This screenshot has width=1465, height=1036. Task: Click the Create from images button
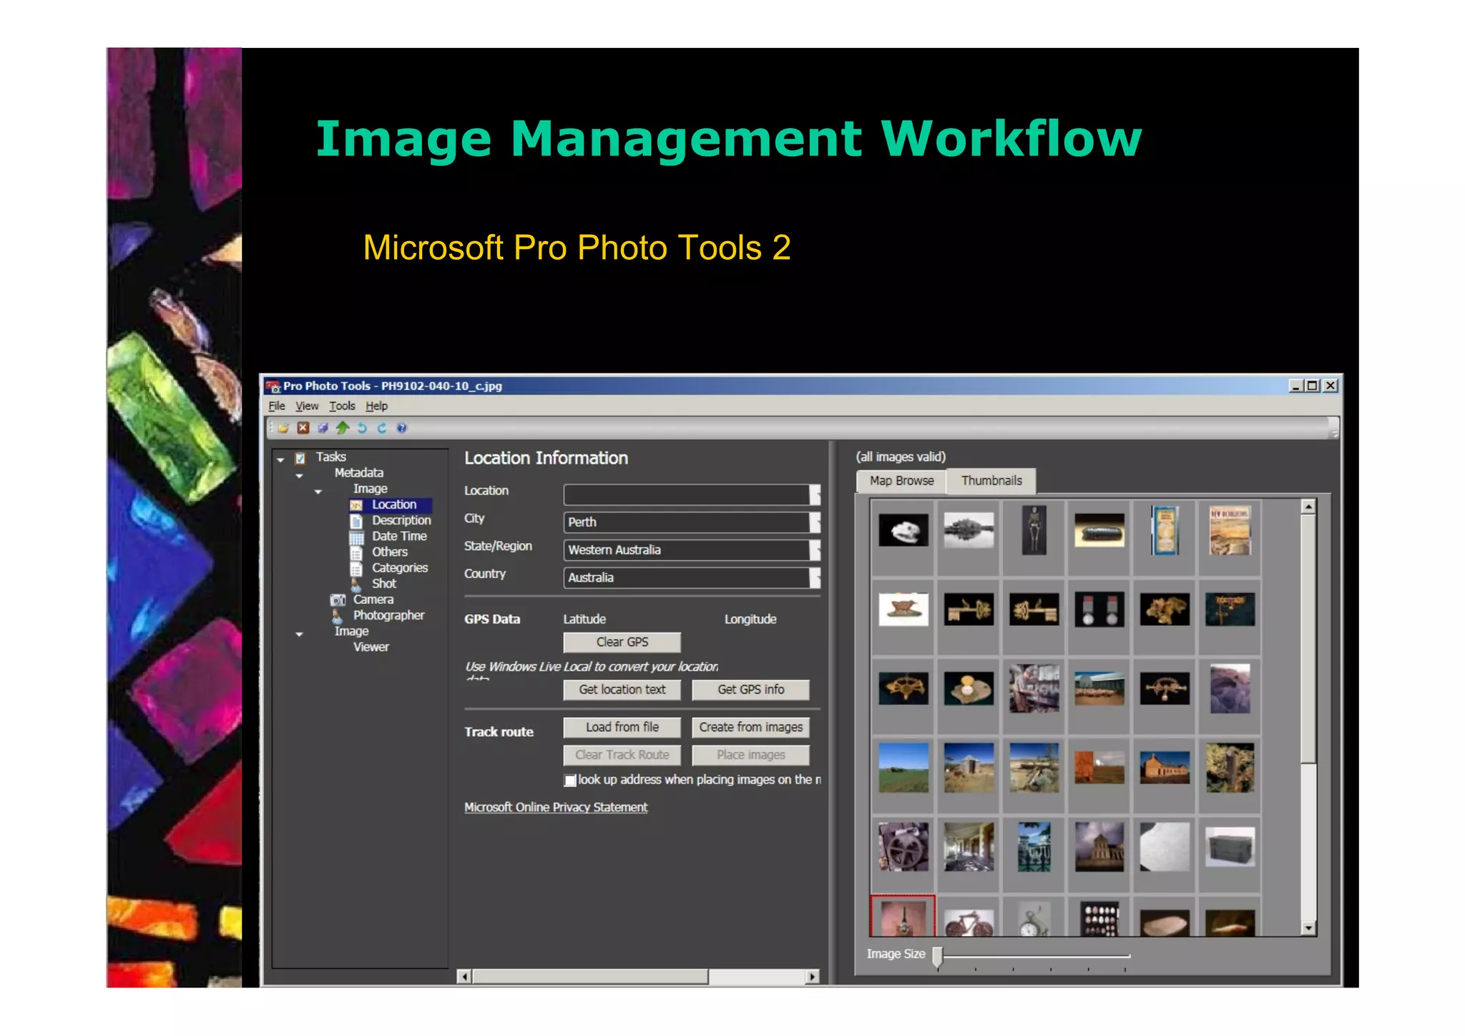pyautogui.click(x=751, y=728)
